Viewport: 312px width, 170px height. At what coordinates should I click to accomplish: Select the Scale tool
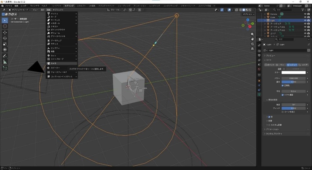click(x=5, y=44)
